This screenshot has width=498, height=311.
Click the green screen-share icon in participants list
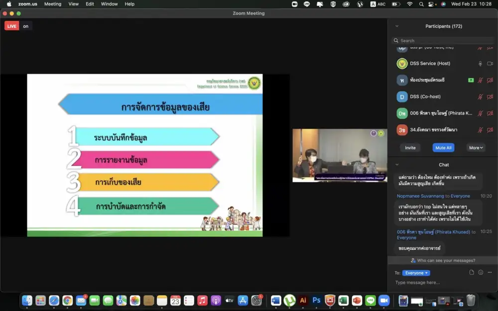point(471,80)
